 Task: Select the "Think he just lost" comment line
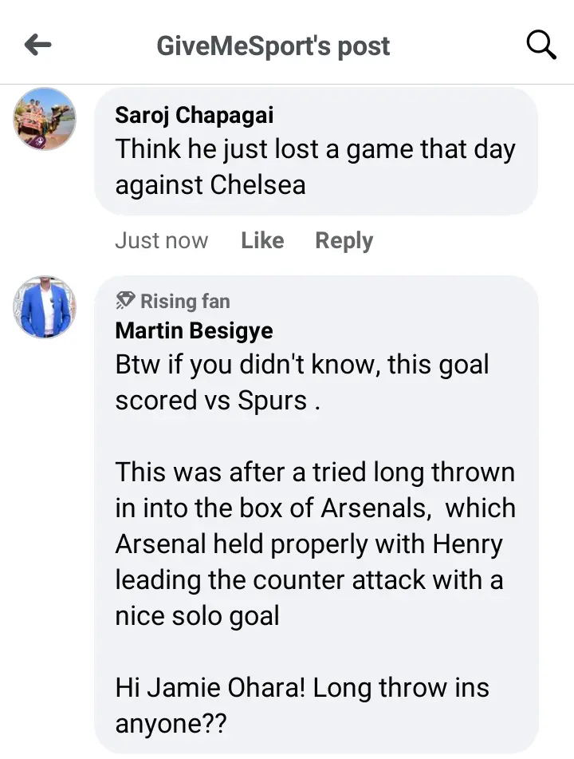point(315,149)
